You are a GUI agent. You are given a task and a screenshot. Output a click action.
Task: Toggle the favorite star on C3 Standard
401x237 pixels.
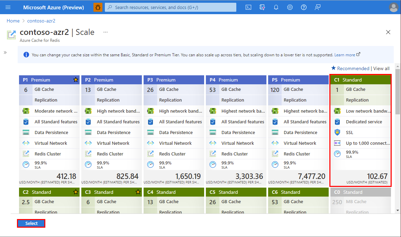pyautogui.click(x=138, y=192)
